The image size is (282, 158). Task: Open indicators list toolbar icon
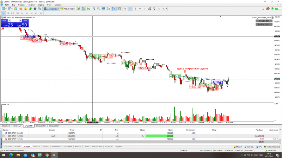[x=119, y=8]
